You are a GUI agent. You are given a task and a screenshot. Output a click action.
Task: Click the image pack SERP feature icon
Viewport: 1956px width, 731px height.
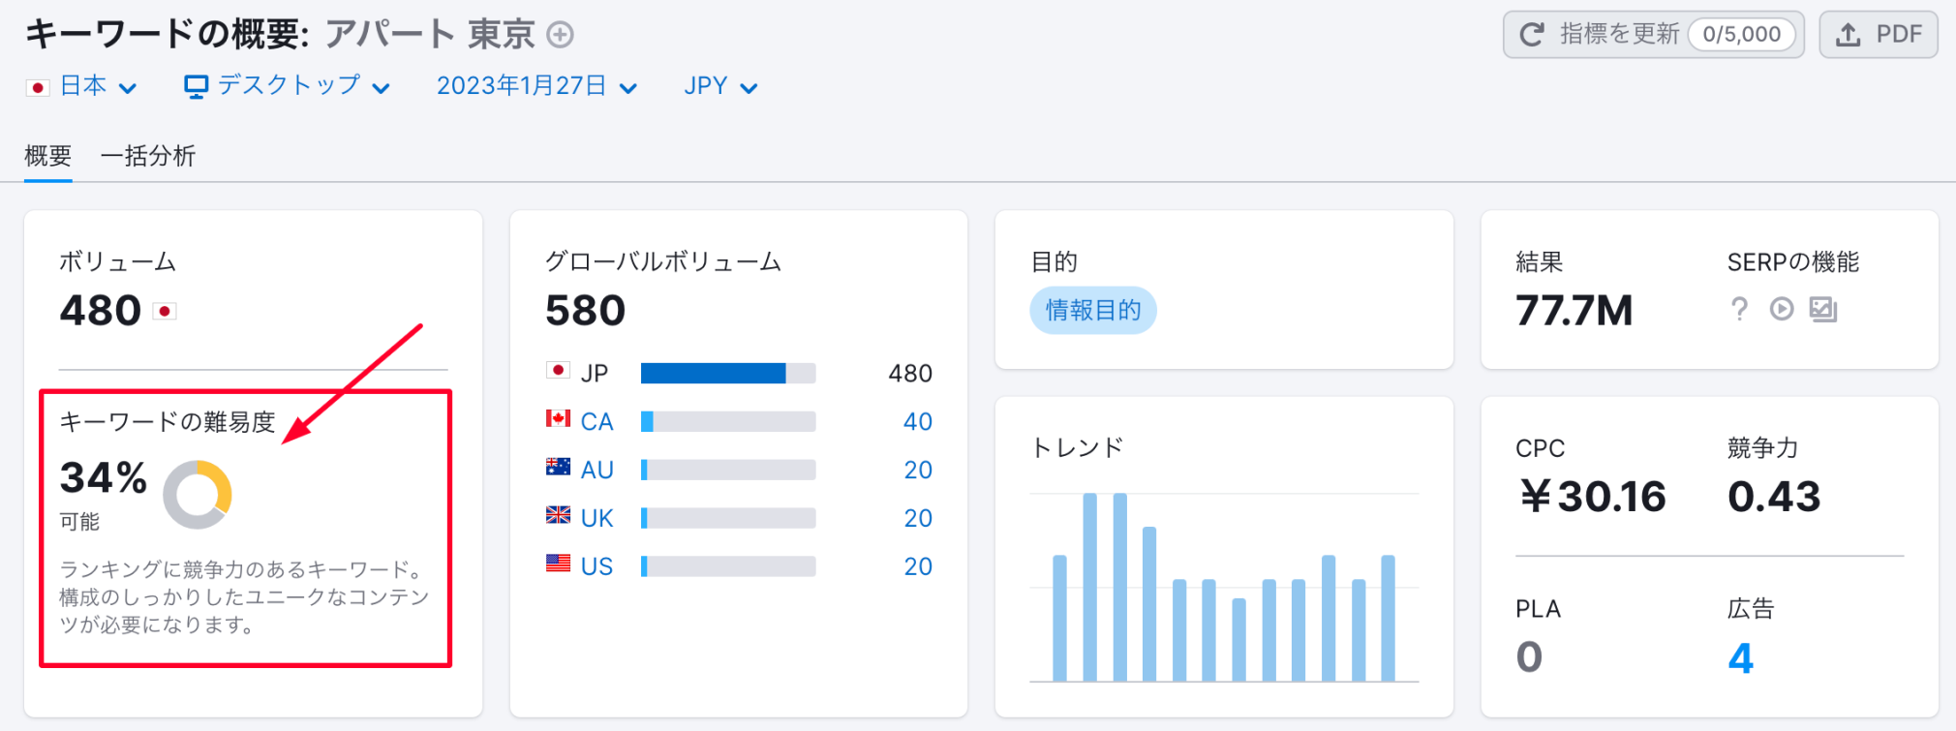[1823, 309]
